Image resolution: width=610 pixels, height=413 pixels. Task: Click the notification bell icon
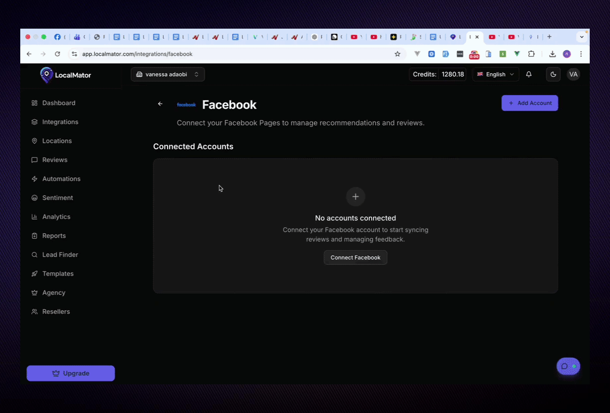(529, 75)
